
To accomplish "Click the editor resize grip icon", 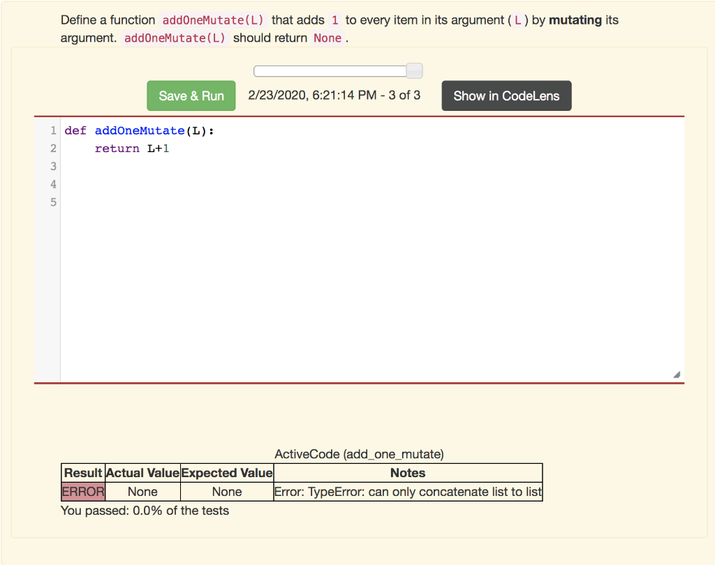I will [676, 375].
